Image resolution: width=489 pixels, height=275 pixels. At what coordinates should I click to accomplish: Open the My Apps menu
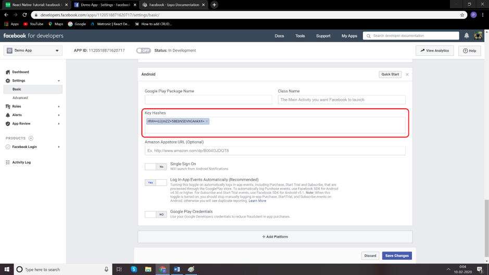click(x=349, y=36)
